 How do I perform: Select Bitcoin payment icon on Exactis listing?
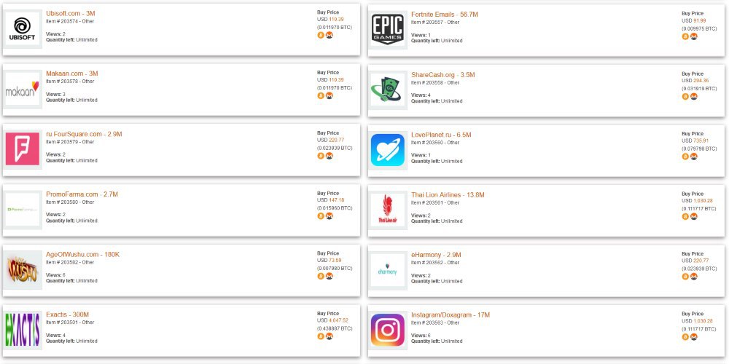[x=320, y=336]
